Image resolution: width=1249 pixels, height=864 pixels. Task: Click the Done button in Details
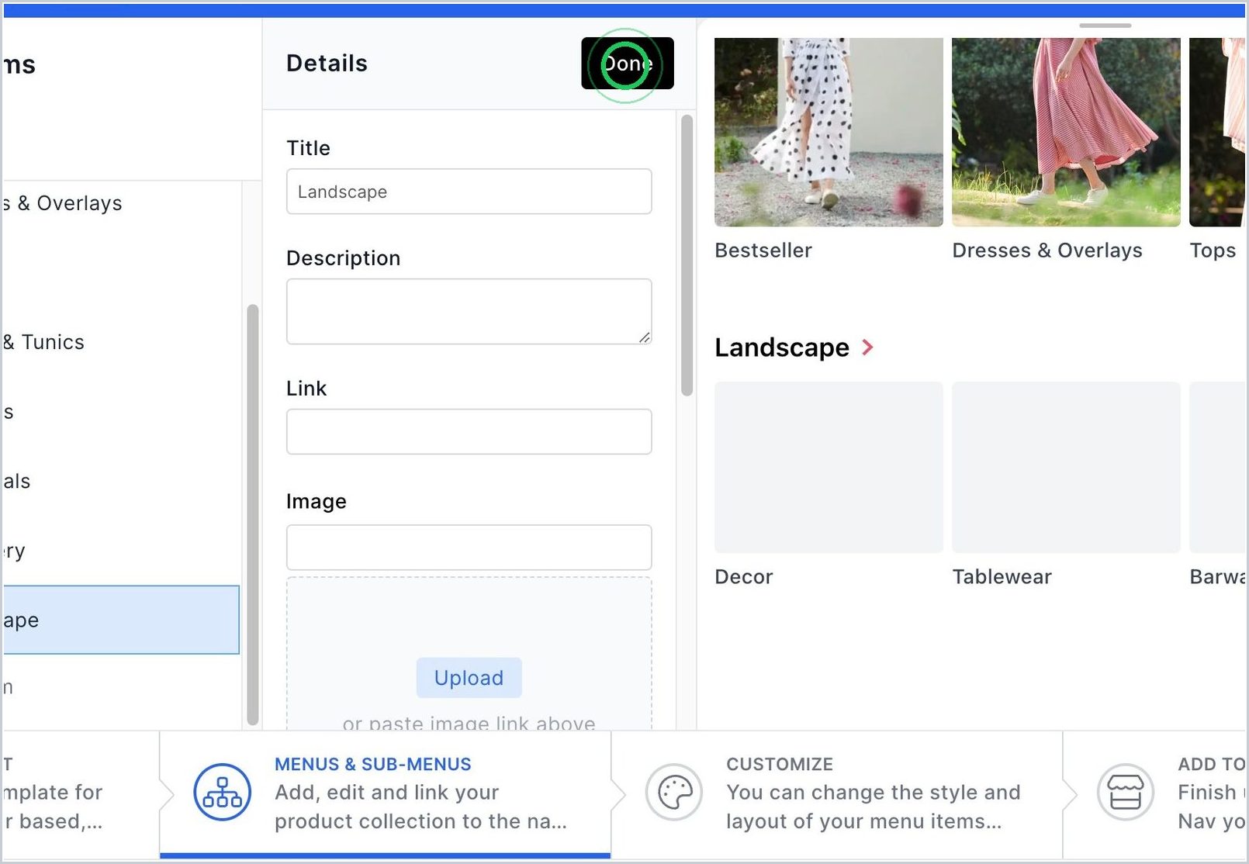coord(627,64)
